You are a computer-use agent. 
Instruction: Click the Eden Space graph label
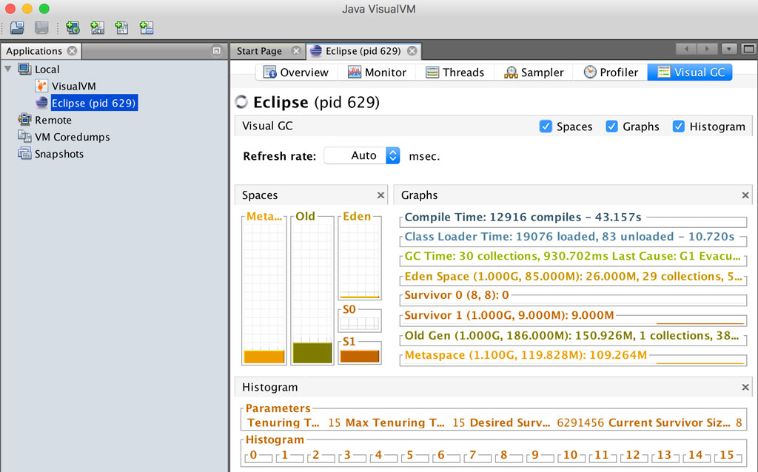pos(574,277)
